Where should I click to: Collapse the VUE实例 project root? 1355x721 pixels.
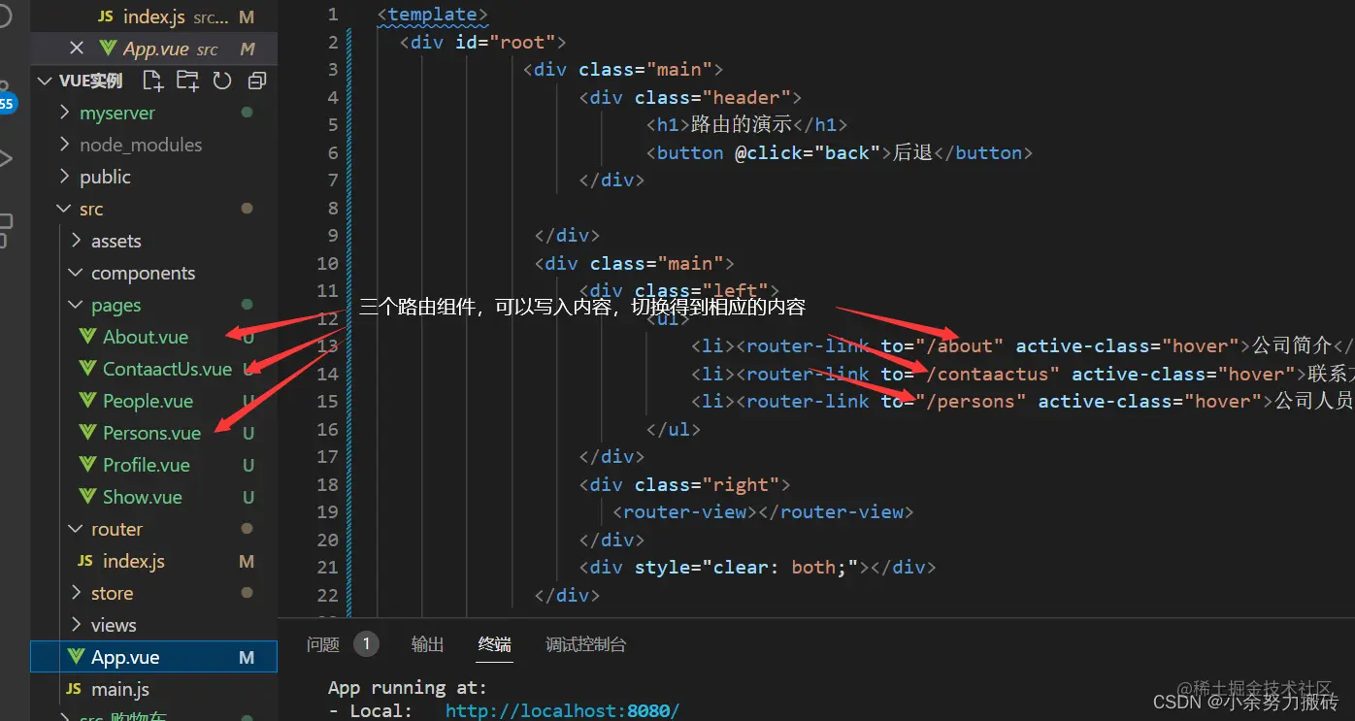pyautogui.click(x=45, y=81)
